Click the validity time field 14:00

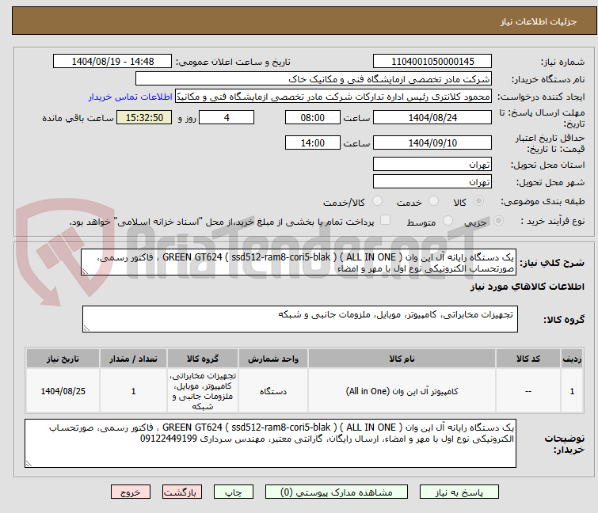[312, 143]
